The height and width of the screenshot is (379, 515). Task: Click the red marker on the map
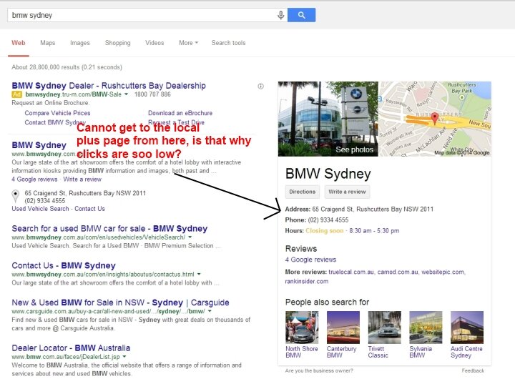click(x=435, y=118)
